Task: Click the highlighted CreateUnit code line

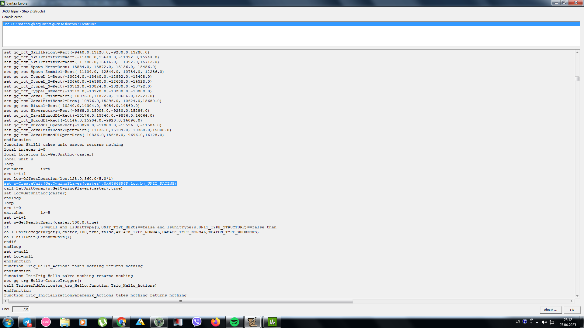Action: (90, 183)
